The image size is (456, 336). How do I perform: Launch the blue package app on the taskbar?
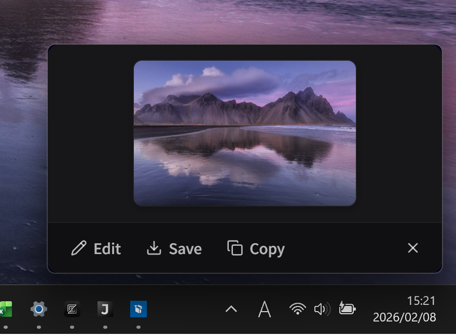[x=138, y=309]
